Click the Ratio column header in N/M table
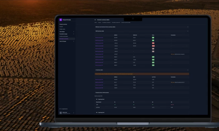Screen dimensions: 219x131 pos(153,35)
